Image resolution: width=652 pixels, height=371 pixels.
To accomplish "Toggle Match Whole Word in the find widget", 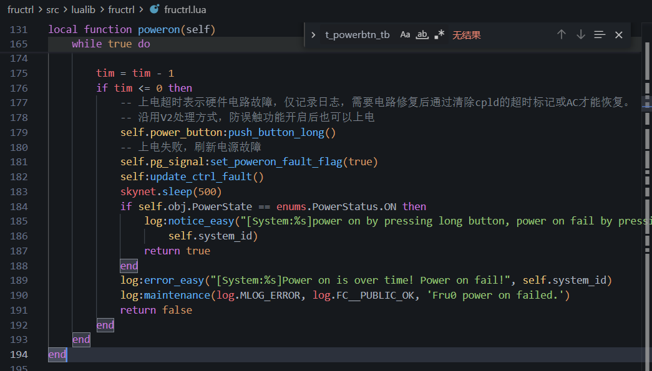I will tap(422, 35).
